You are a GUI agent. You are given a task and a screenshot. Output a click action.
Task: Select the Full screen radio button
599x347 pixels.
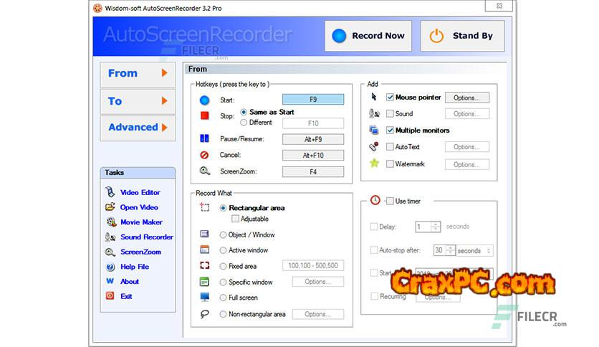[x=223, y=298]
